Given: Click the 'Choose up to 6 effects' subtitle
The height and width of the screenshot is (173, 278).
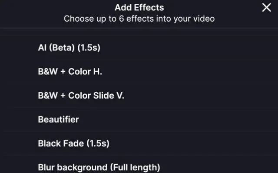Looking at the screenshot, I should [139, 19].
